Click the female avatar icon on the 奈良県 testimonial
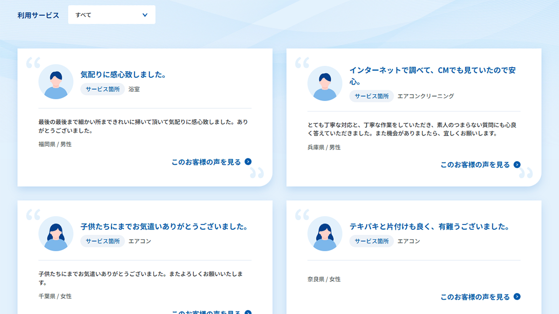The image size is (559, 314). pos(325,234)
